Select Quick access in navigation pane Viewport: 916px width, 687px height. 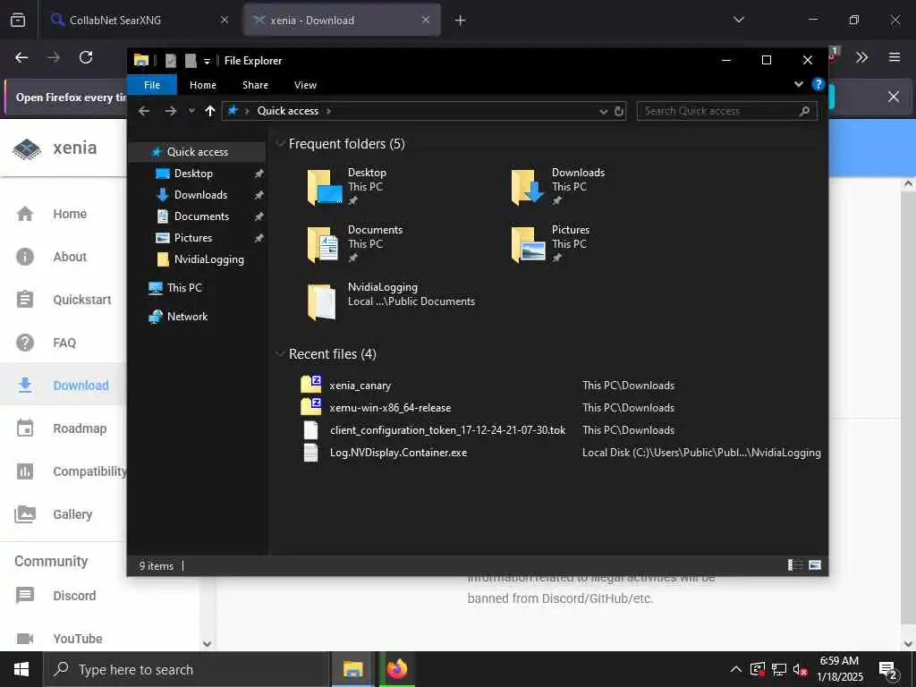coord(197,152)
